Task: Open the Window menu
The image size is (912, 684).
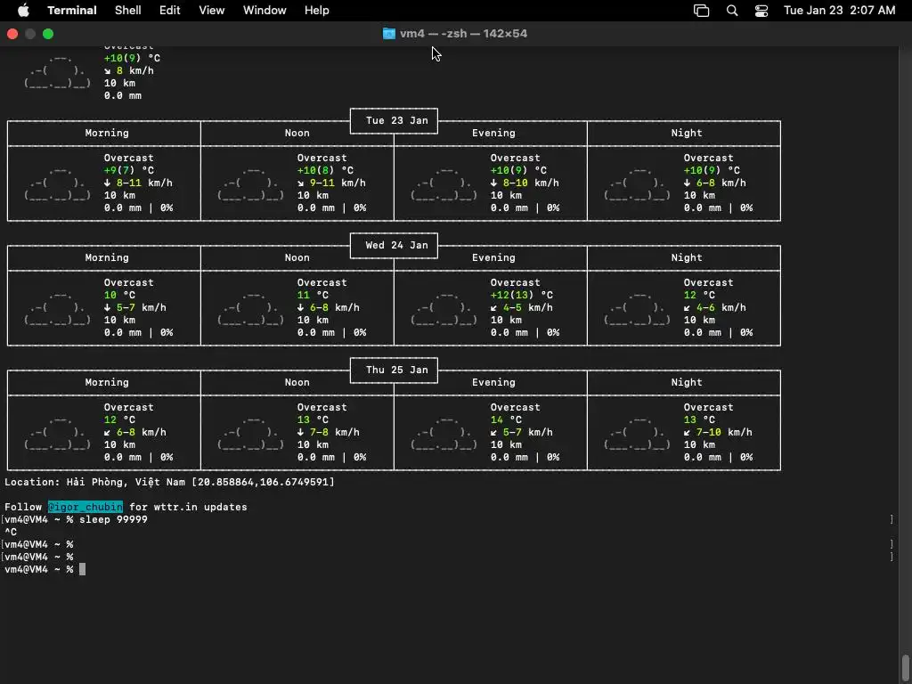Action: click(x=265, y=11)
